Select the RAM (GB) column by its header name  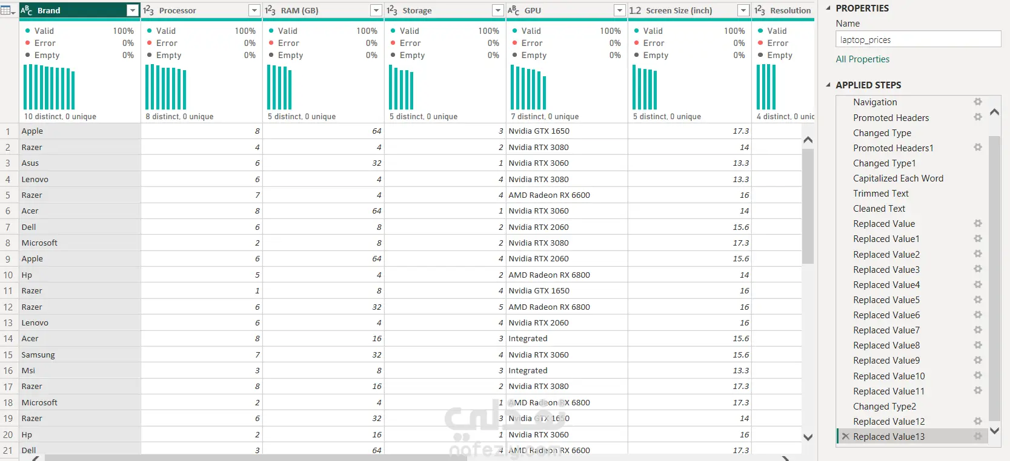(299, 10)
